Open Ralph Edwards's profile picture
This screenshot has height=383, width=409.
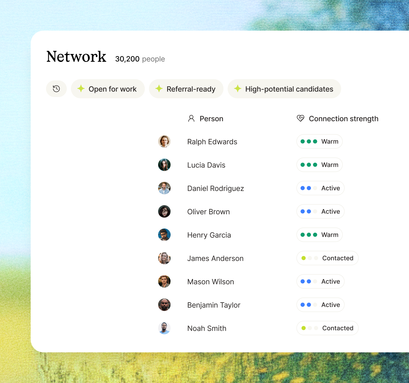pyautogui.click(x=164, y=141)
